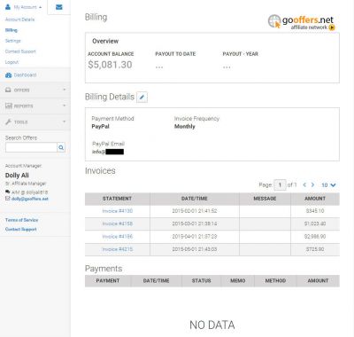Go to next invoices page arrow

(312, 185)
